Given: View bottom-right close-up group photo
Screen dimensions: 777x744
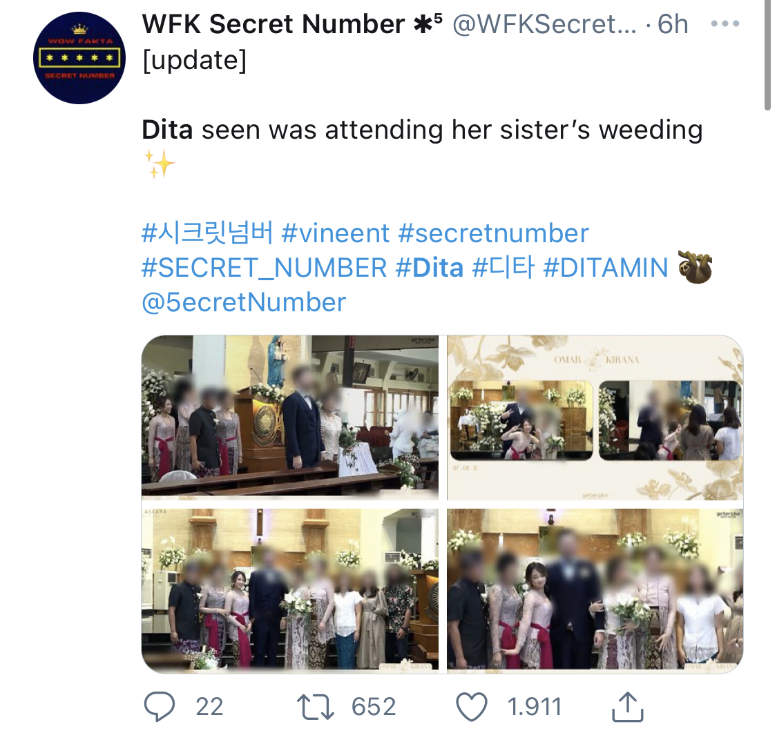Looking at the screenshot, I should click(x=595, y=591).
